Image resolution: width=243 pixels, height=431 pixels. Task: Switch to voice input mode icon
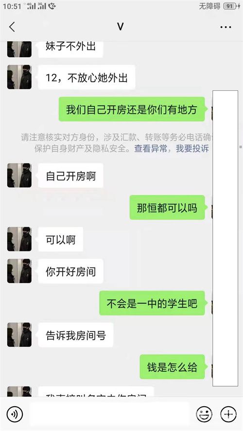(x=14, y=414)
